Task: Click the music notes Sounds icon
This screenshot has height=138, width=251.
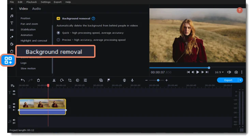Action: click(x=12, y=16)
